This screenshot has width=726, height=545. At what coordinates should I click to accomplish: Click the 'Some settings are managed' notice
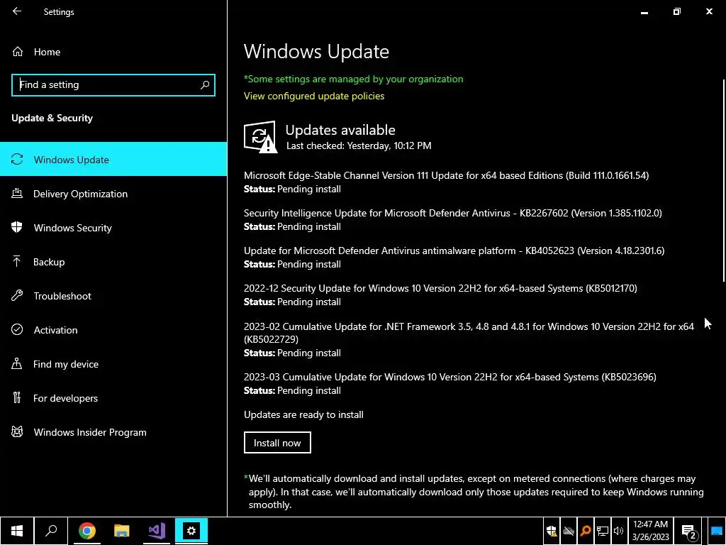(353, 79)
